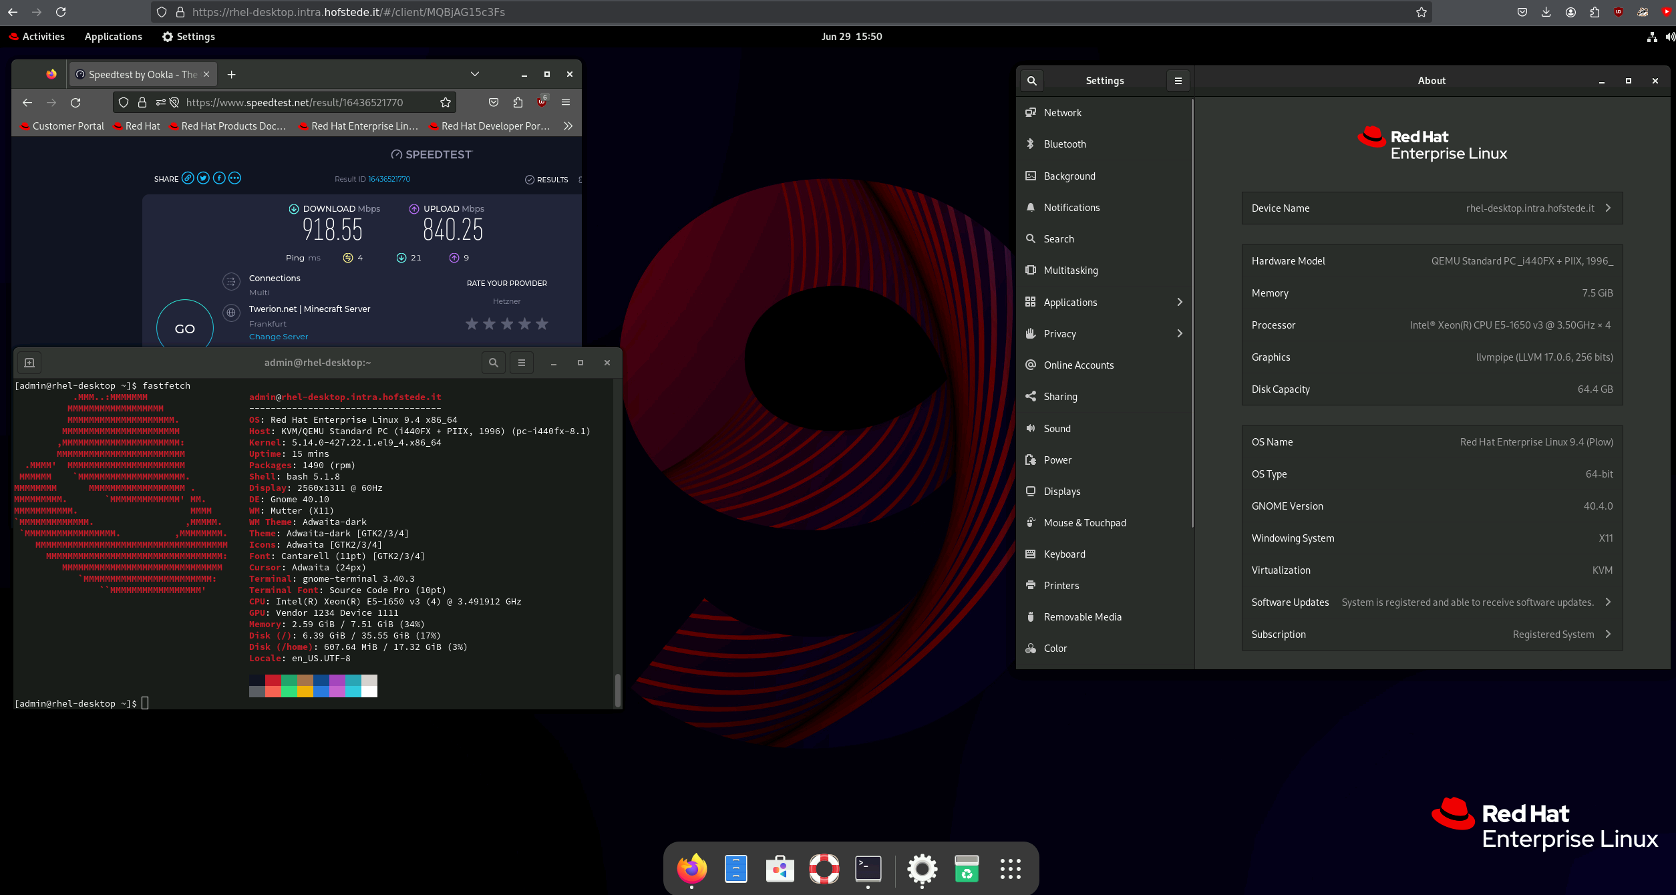Expand the Applications settings submenu
This screenshot has width=1676, height=895.
point(1179,303)
